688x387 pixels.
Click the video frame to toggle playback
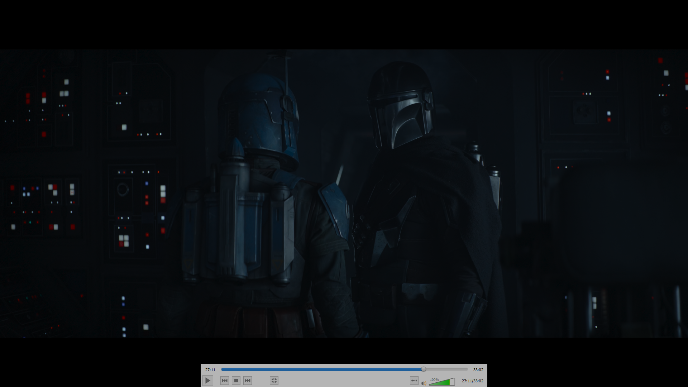click(344, 193)
